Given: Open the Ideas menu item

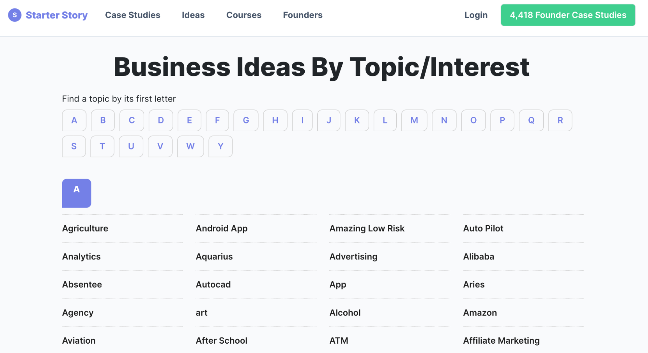Looking at the screenshot, I should 193,15.
